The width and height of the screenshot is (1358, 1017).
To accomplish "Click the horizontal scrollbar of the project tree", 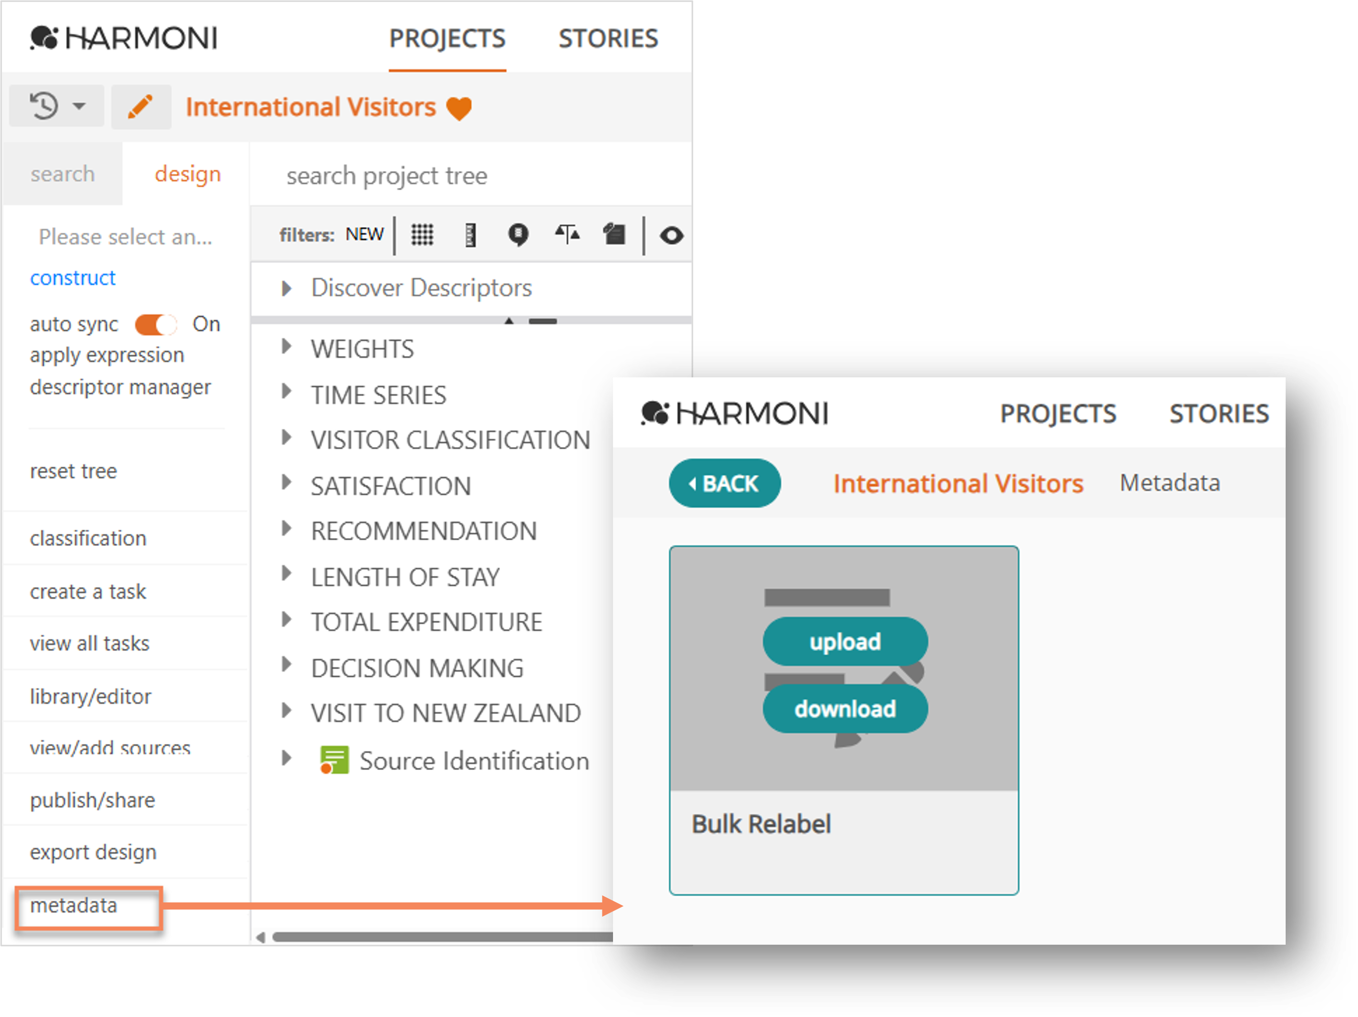I will pyautogui.click(x=442, y=937).
